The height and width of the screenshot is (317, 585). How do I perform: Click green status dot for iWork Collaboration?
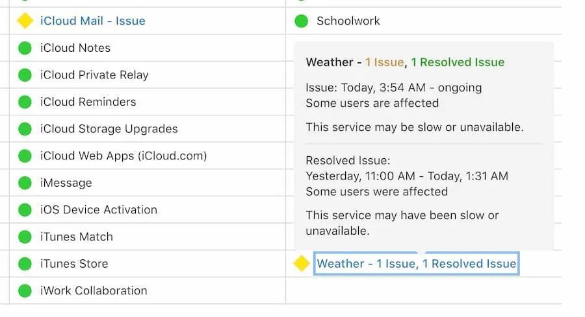coord(25,291)
